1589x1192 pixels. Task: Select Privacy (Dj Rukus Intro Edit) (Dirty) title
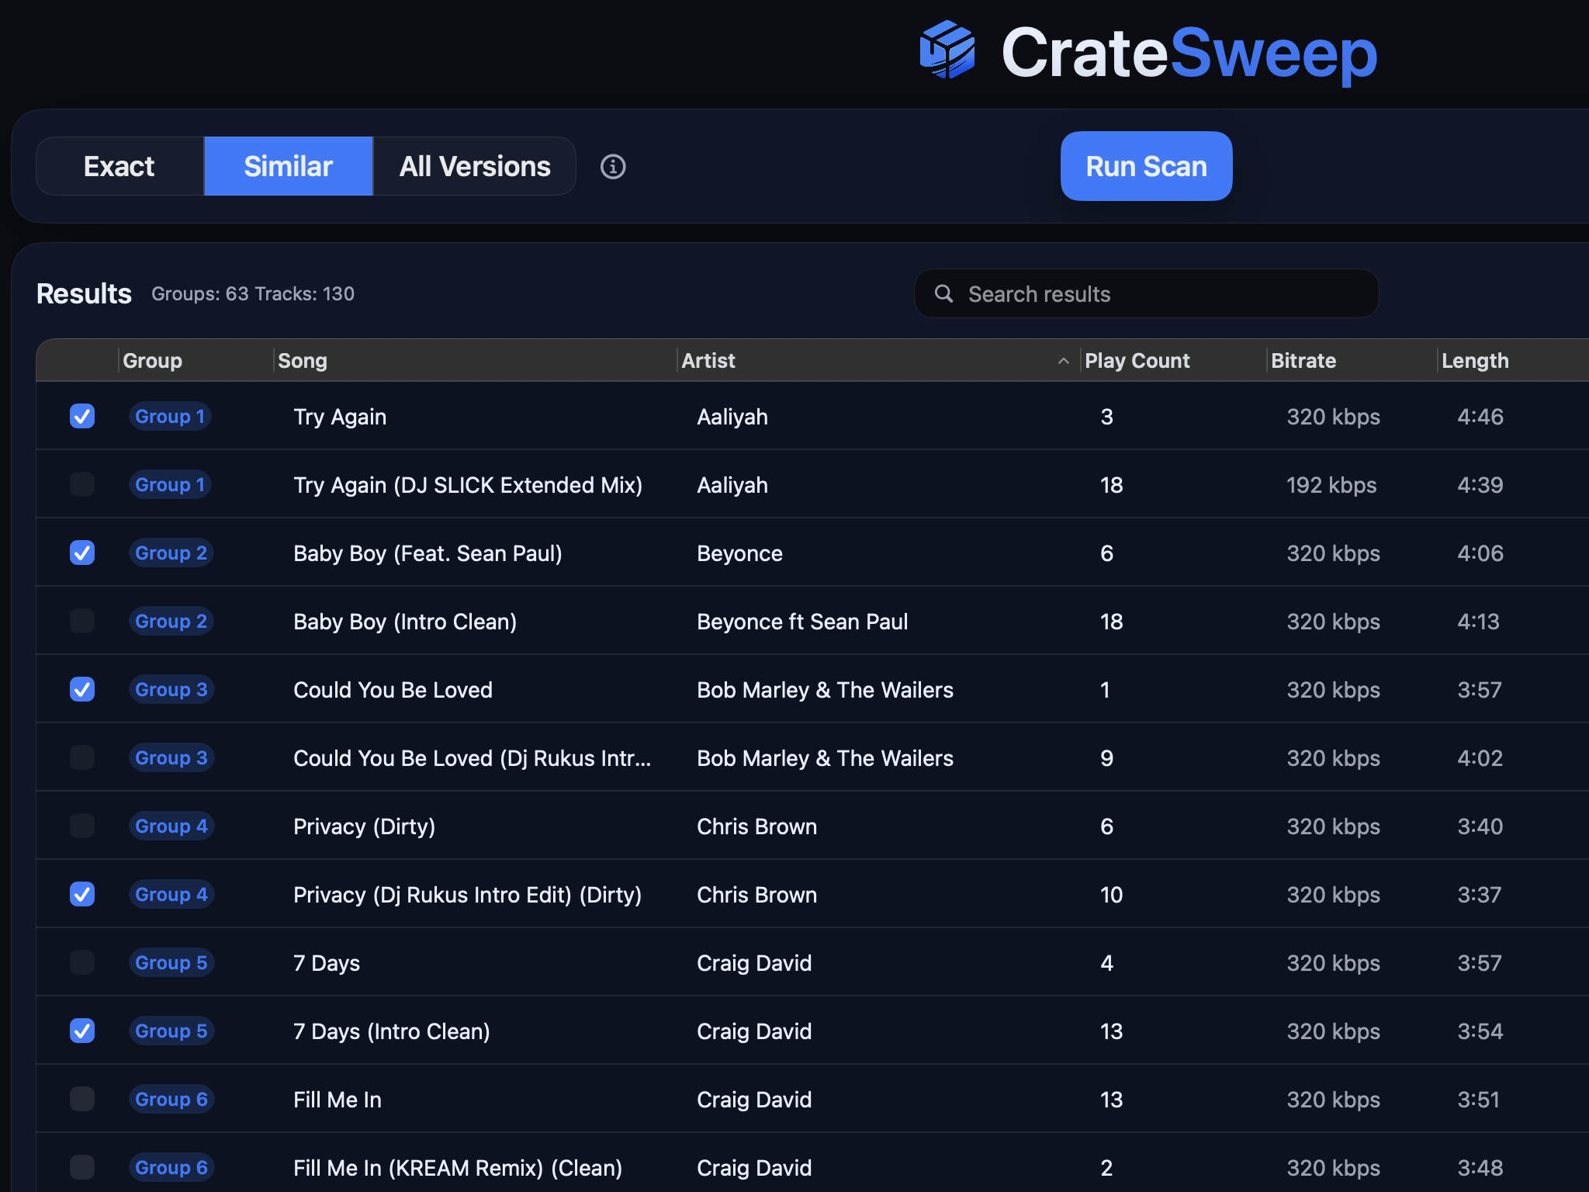[x=467, y=895]
